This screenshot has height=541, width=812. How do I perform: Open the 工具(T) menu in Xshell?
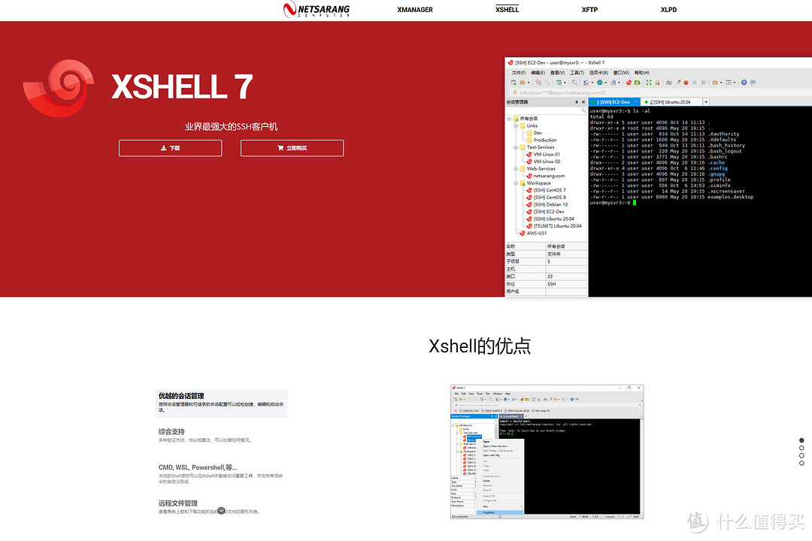point(577,72)
